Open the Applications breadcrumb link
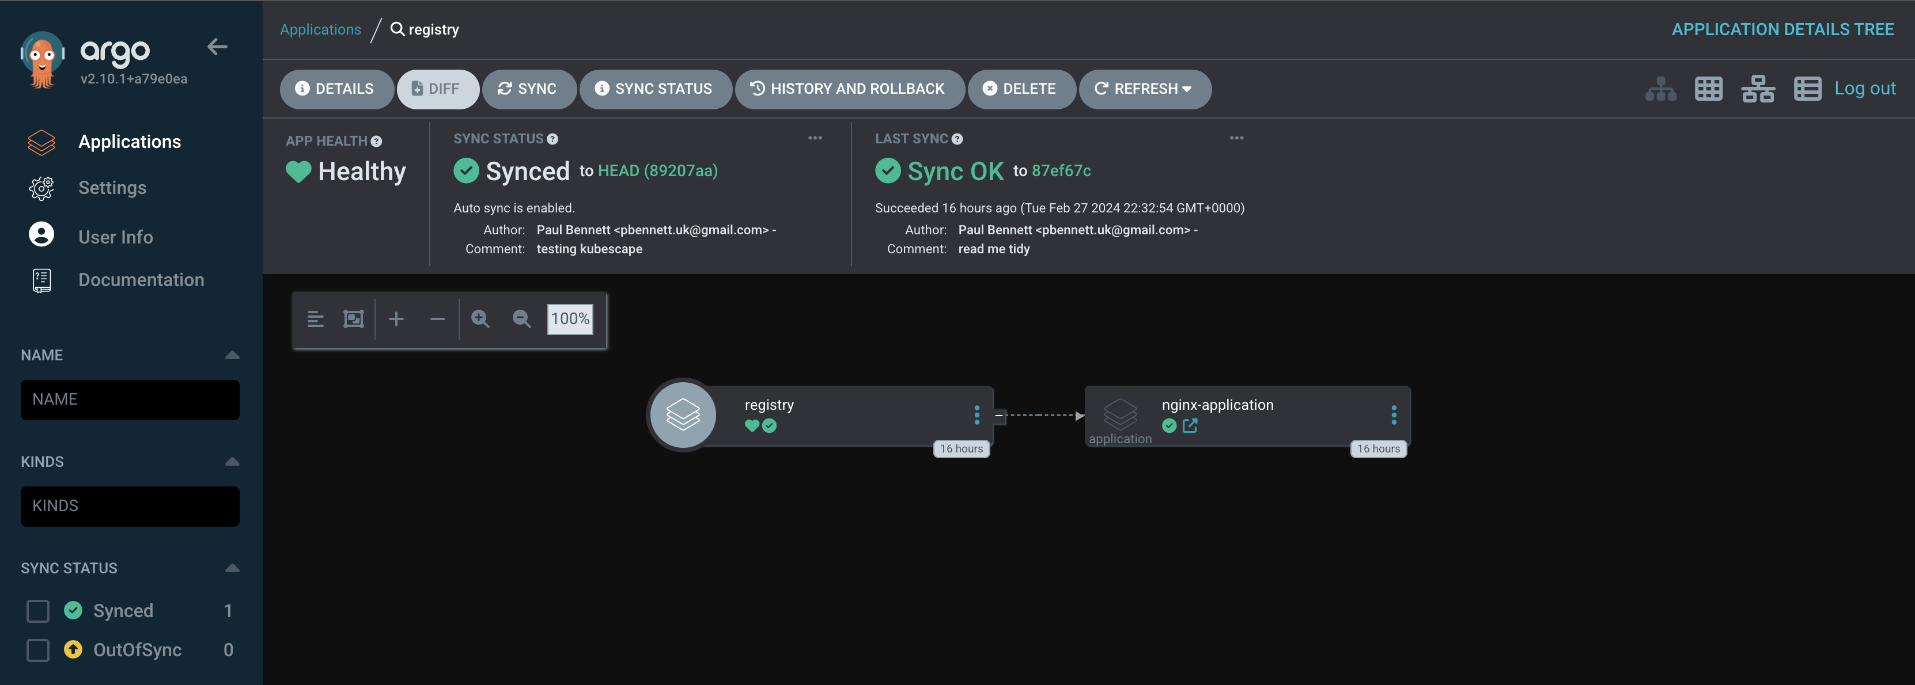 pos(320,29)
